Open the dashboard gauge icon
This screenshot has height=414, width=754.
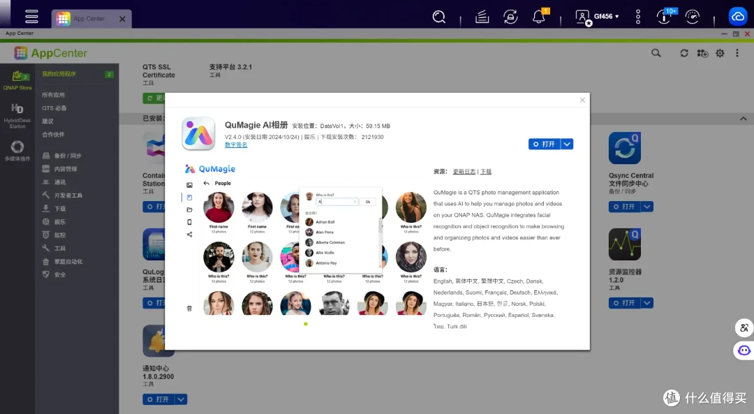pos(692,17)
